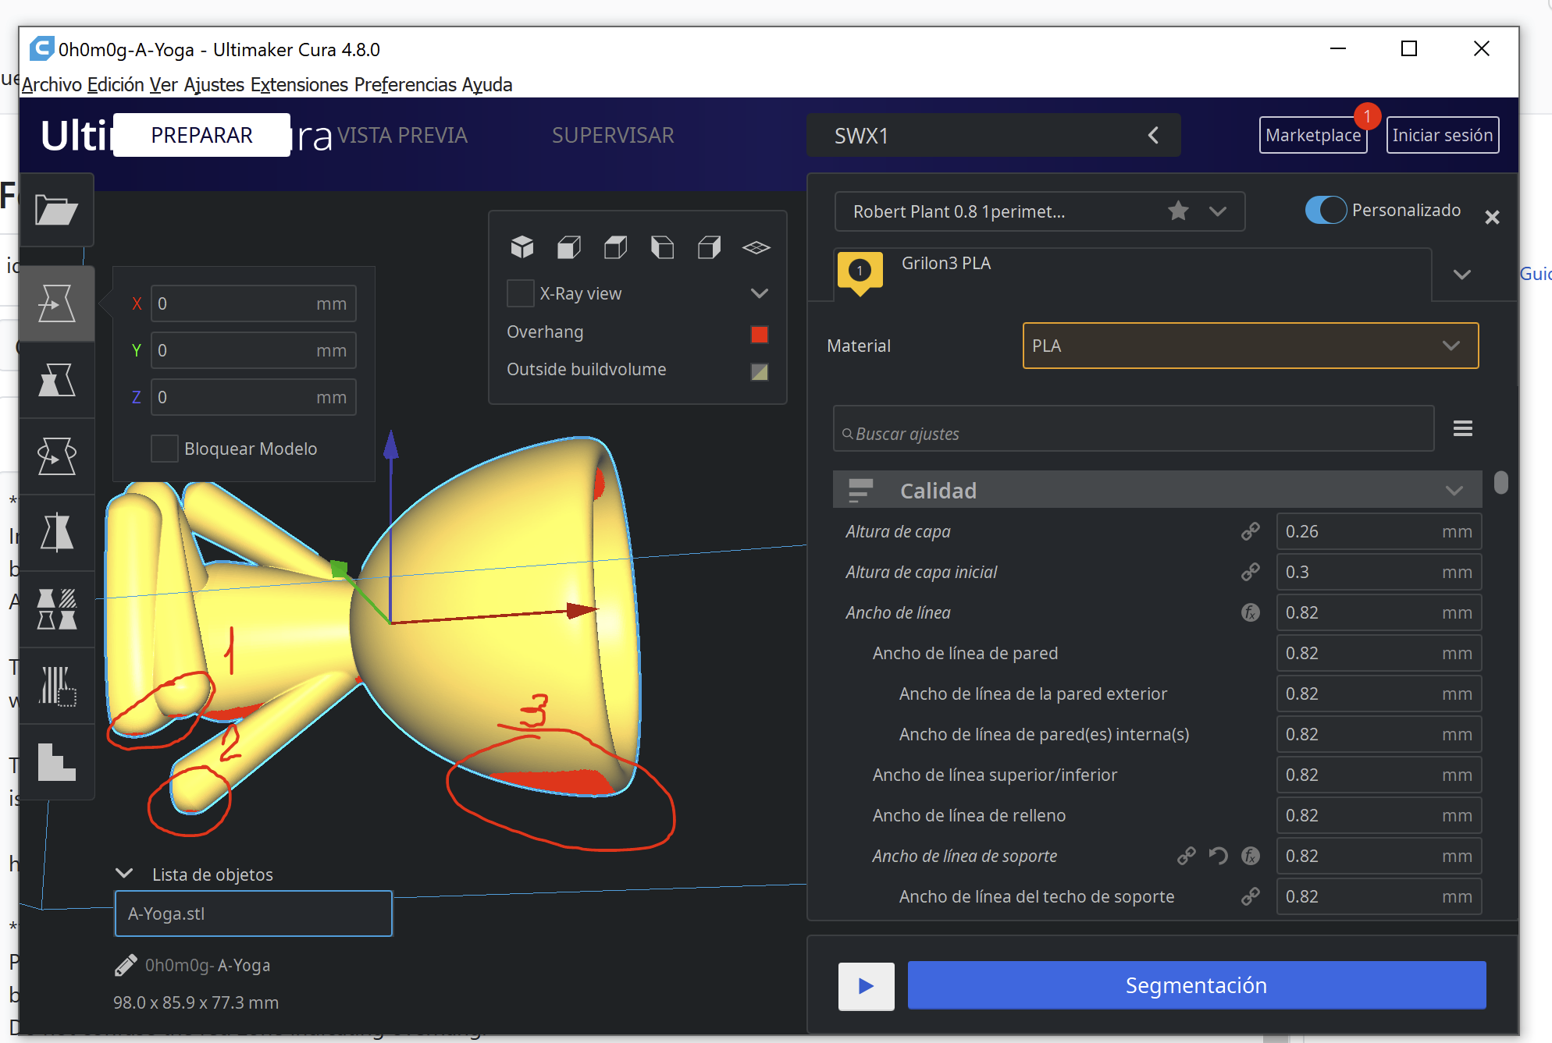Open the Extensiones menu
Viewport: 1552px width, 1043px height.
pyautogui.click(x=299, y=84)
